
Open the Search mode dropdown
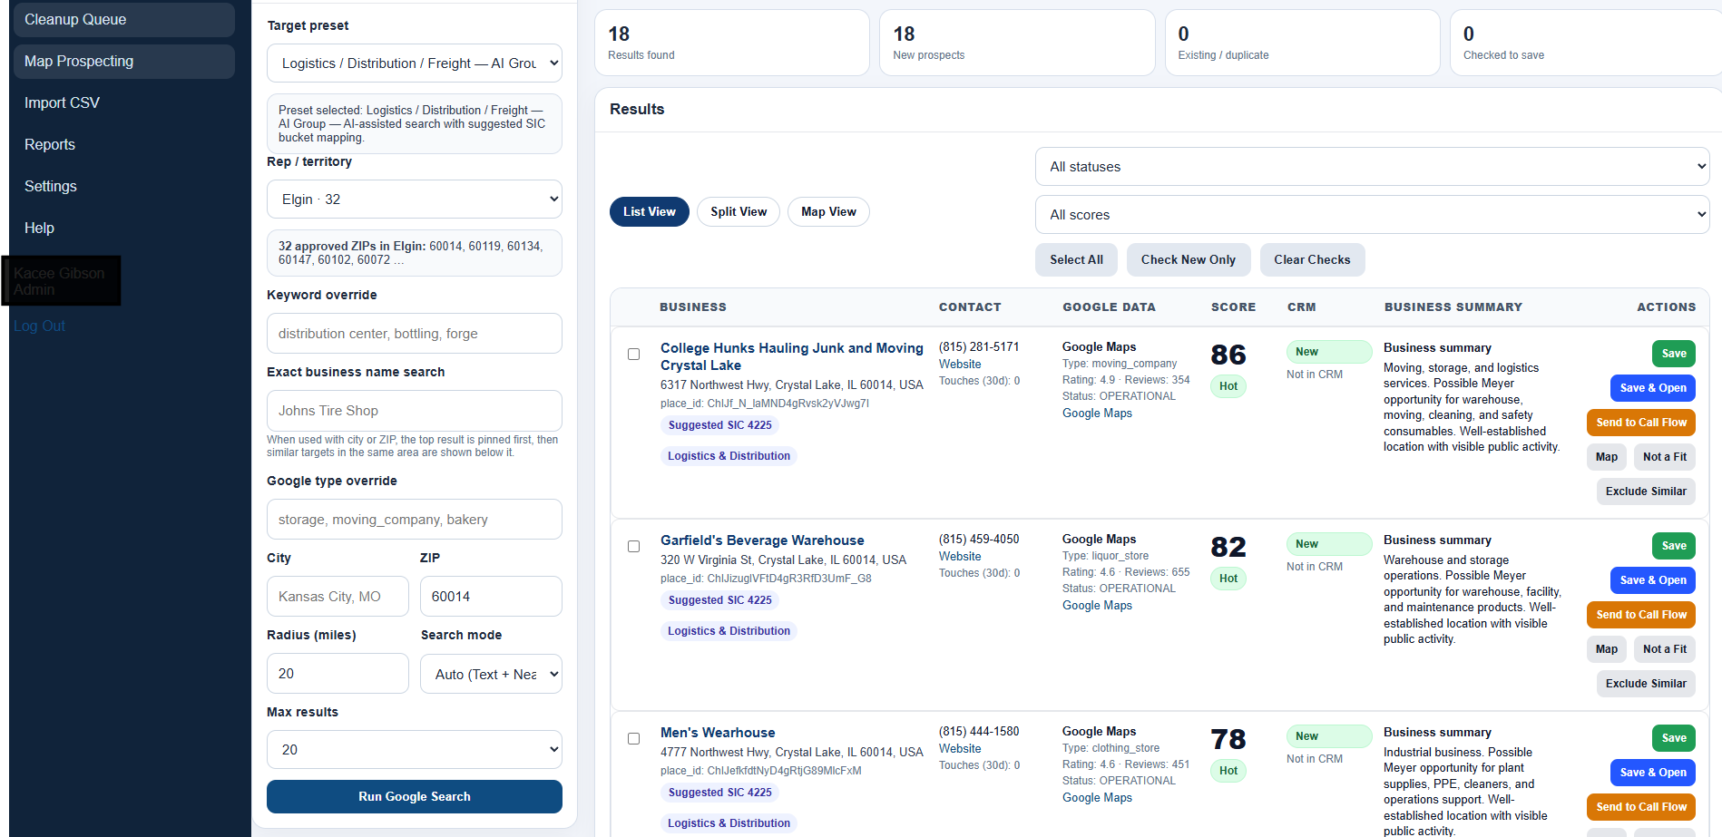click(491, 675)
